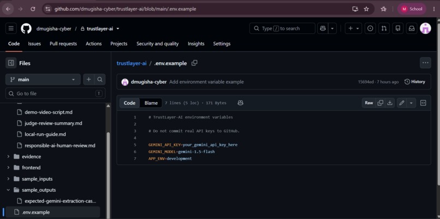Copy raw file contents
This screenshot has width=440, height=219.
click(x=380, y=103)
